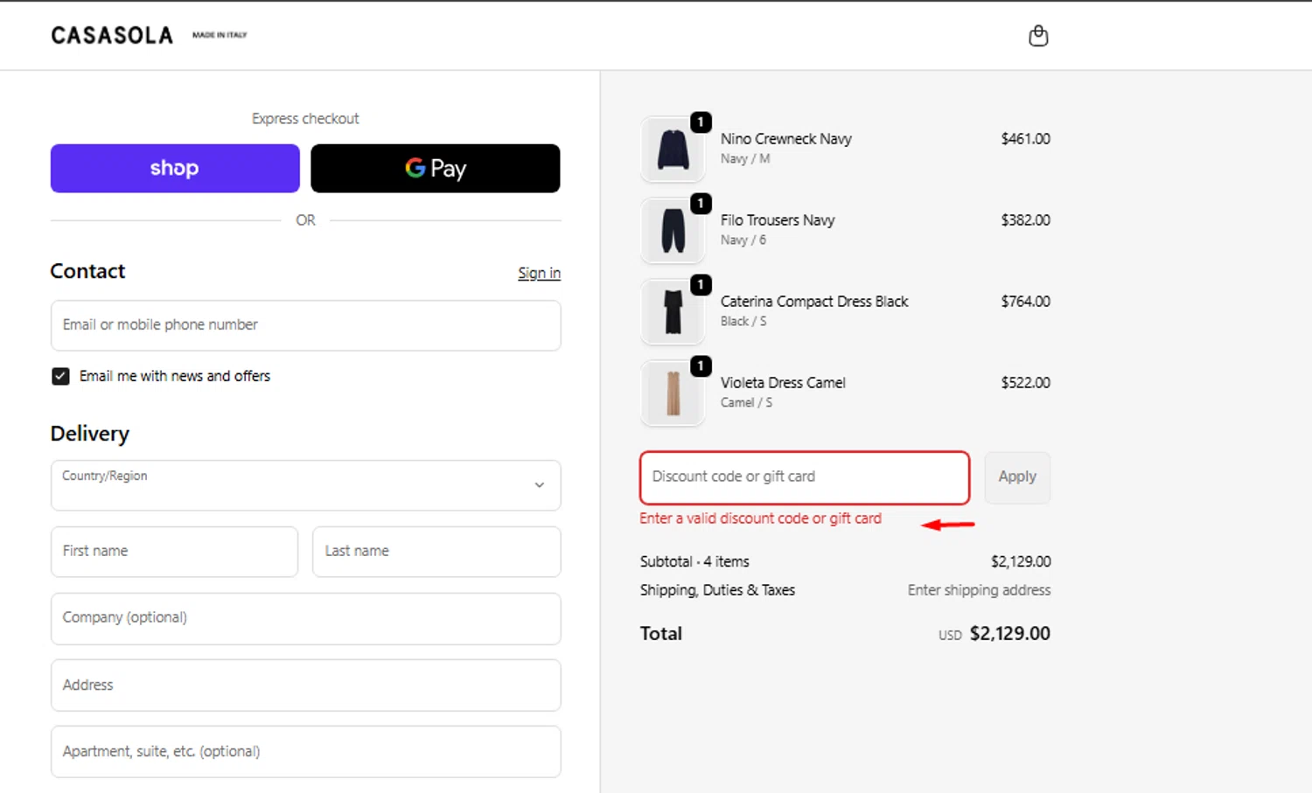1312x793 pixels.
Task: Select the $382.00 item price
Action: click(1025, 220)
